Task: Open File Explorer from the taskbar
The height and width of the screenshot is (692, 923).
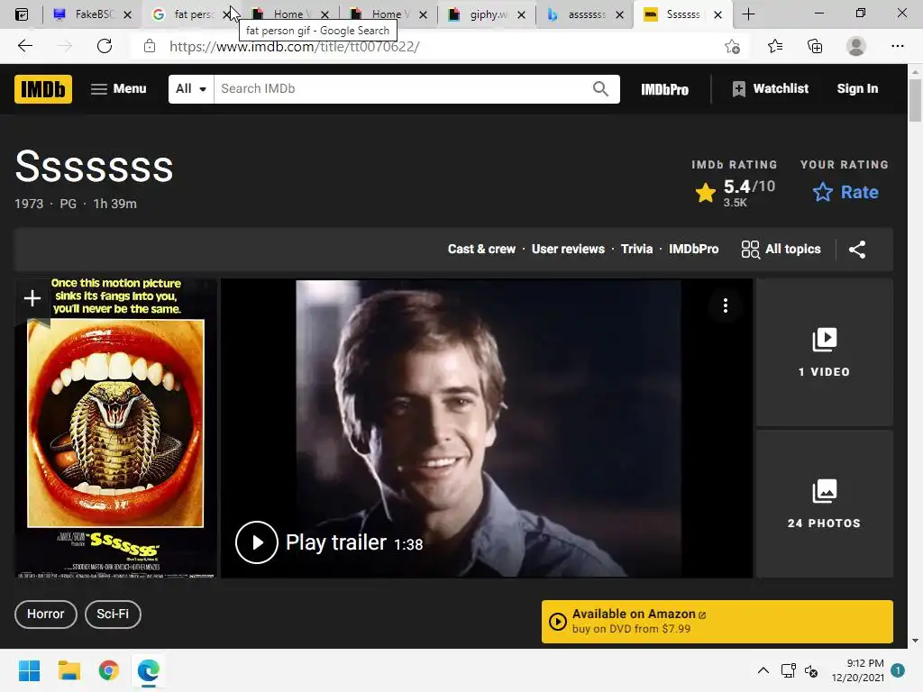Action: 69,670
